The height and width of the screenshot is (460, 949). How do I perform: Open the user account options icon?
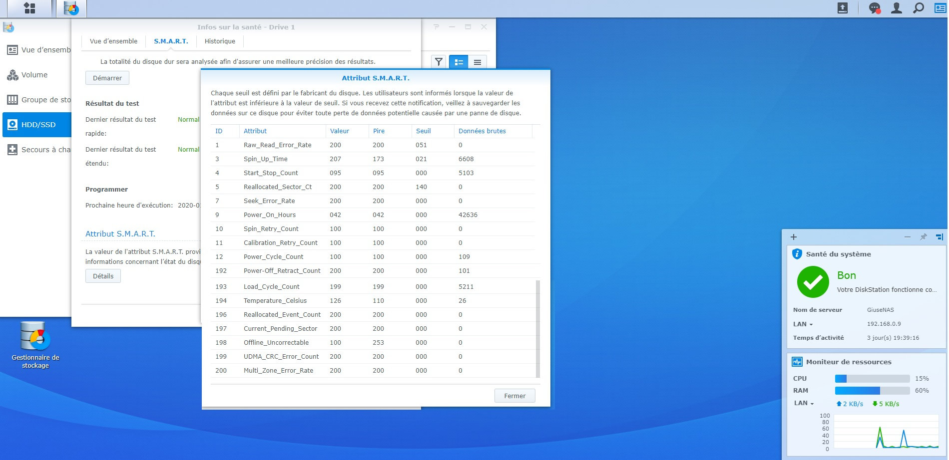(897, 8)
